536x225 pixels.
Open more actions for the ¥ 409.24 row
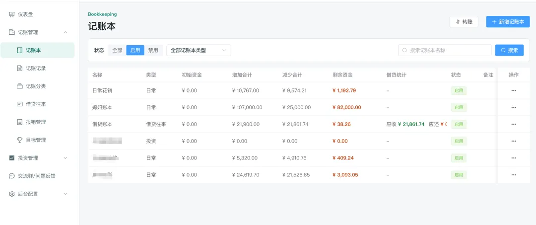click(514, 158)
